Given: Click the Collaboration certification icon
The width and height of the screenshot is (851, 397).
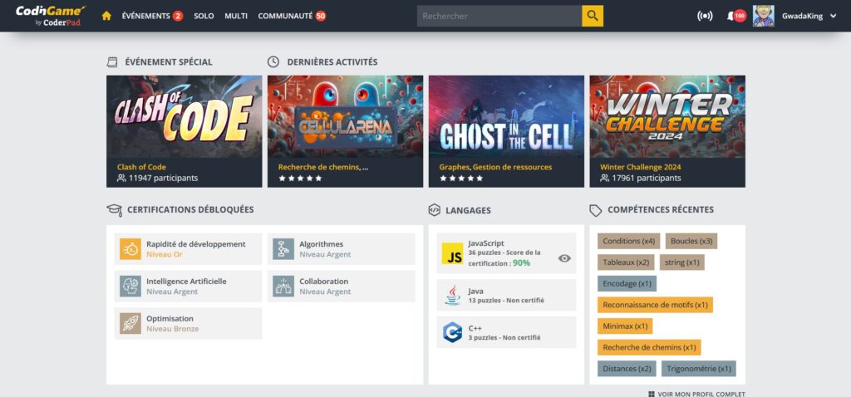Looking at the screenshot, I should click(x=283, y=287).
